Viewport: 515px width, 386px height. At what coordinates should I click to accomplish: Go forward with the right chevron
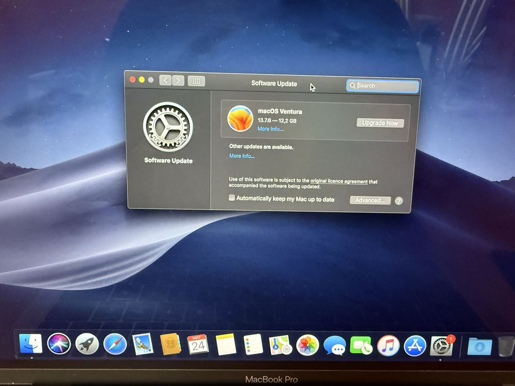178,80
